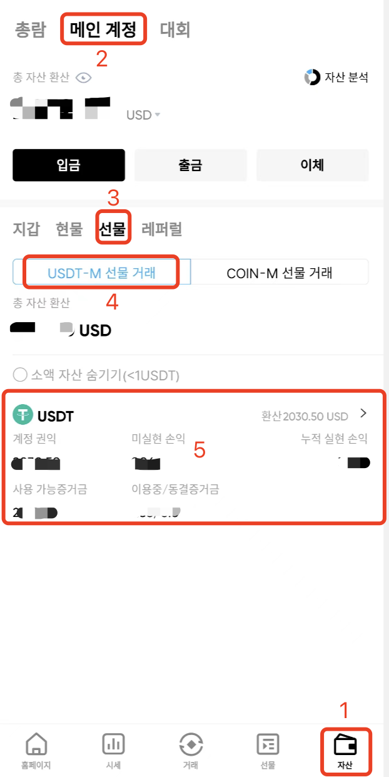389x777 pixels.
Task: Enable the 소액 자산 숨기기 radio option
Action: (20, 375)
